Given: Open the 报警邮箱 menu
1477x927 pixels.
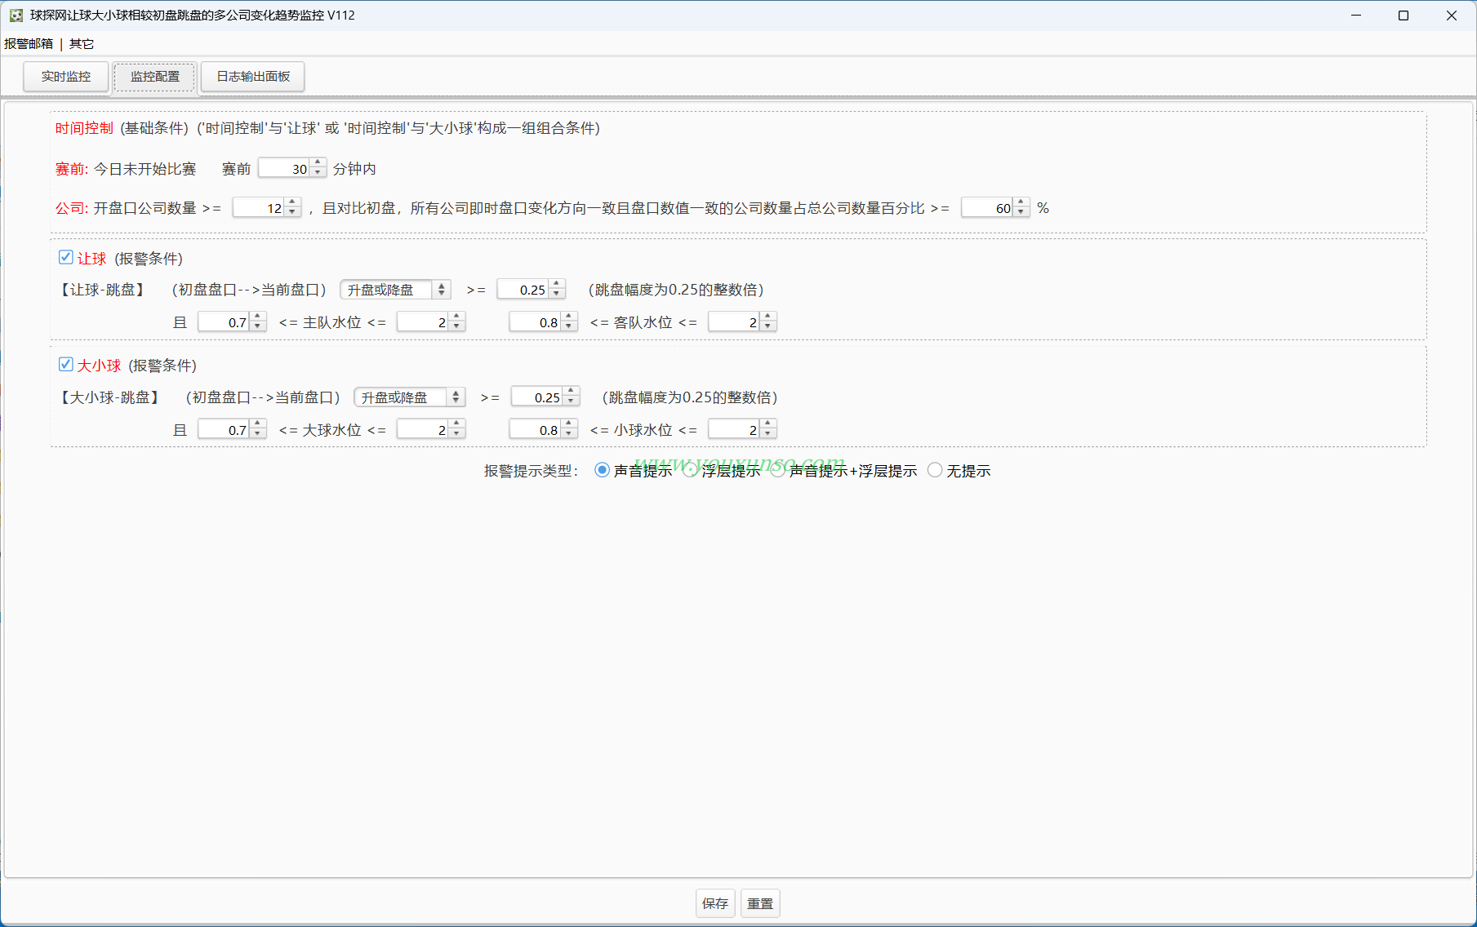Looking at the screenshot, I should pyautogui.click(x=29, y=44).
